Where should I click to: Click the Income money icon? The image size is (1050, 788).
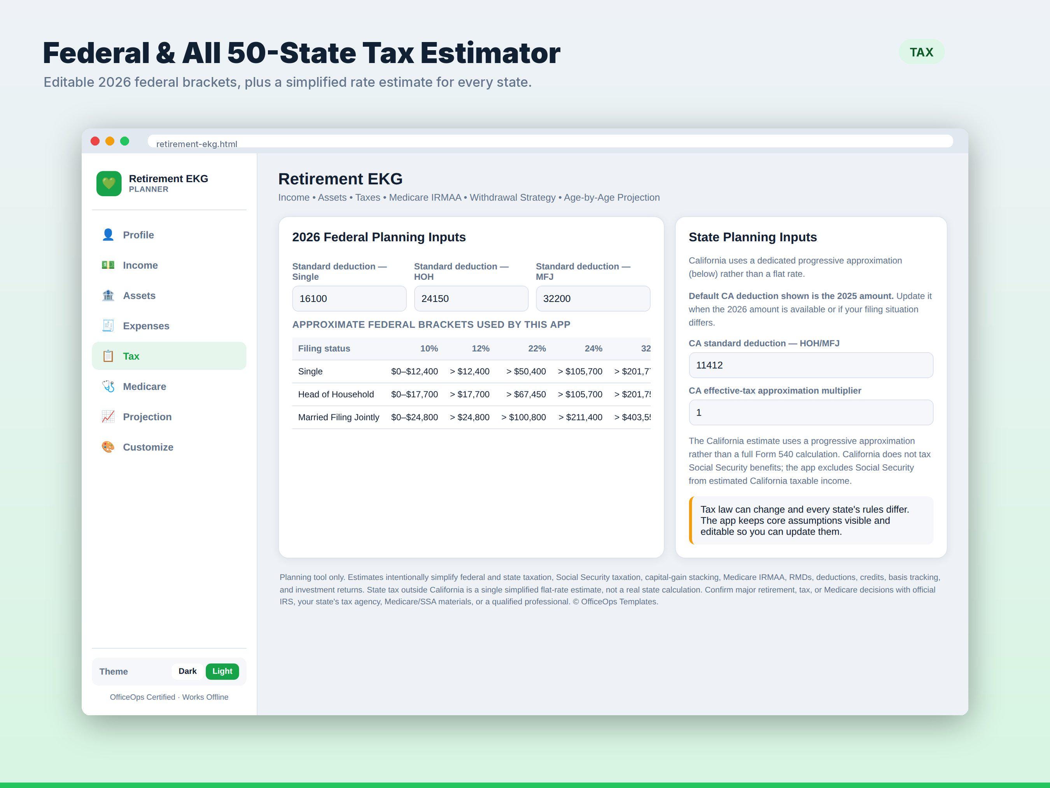108,265
